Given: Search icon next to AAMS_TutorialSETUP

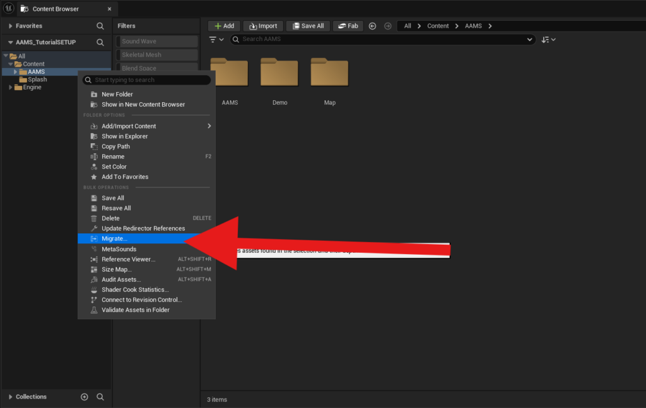Looking at the screenshot, I should [100, 42].
